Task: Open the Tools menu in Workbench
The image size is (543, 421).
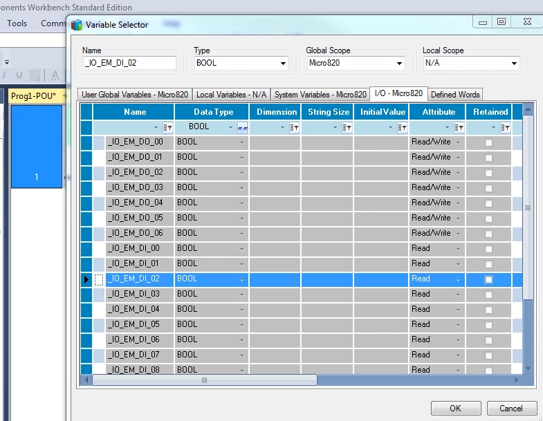Action: point(17,24)
